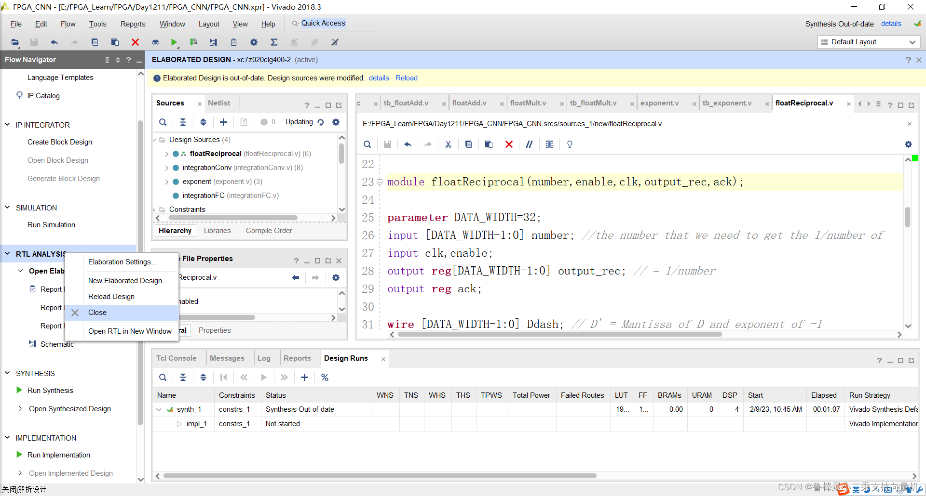Add sources with the plus icon in Sources

pos(223,122)
